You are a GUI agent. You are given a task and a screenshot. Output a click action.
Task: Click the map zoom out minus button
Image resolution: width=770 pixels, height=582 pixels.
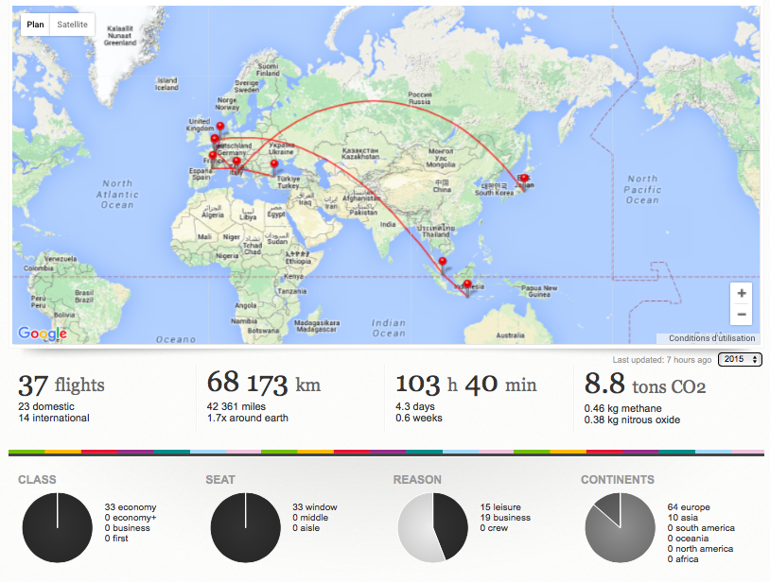pos(742,315)
